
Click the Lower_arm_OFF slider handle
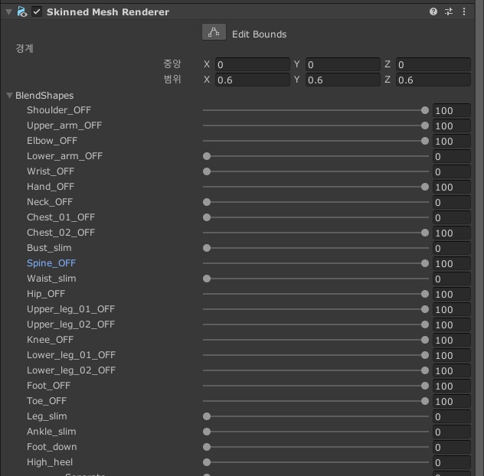click(x=207, y=156)
